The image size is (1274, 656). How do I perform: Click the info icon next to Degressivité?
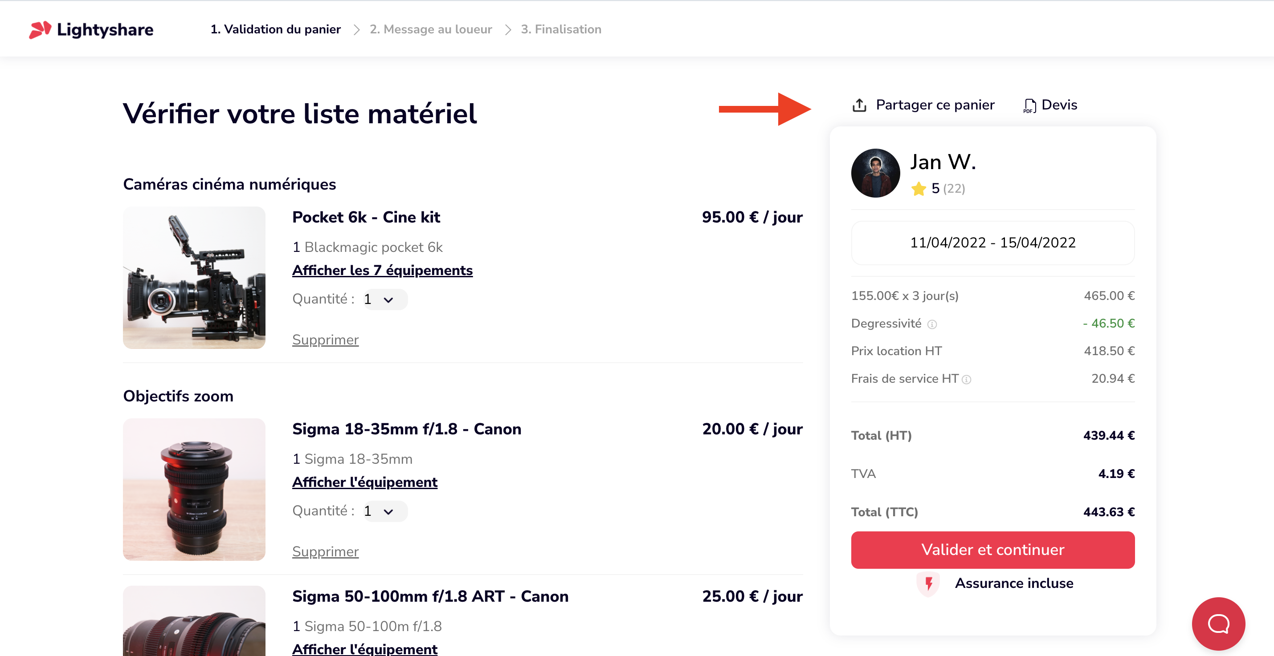click(x=932, y=324)
